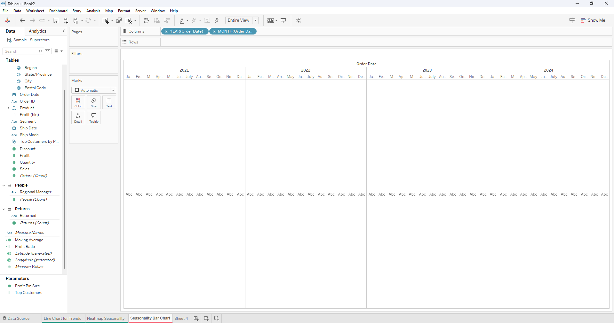Screen dimensions: 614x323
Task: Open the Highlight dropdown arrow
Action: pyautogui.click(x=187, y=21)
